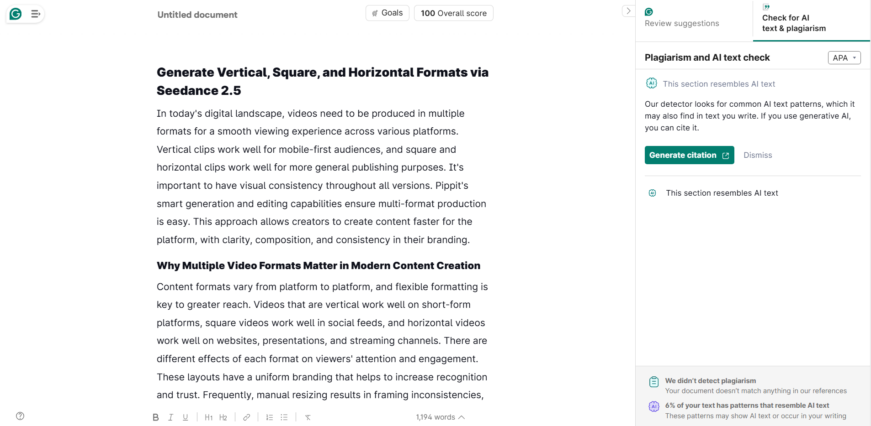
Task: Click the AI icon in the expanded suggestion
Action: [652, 83]
